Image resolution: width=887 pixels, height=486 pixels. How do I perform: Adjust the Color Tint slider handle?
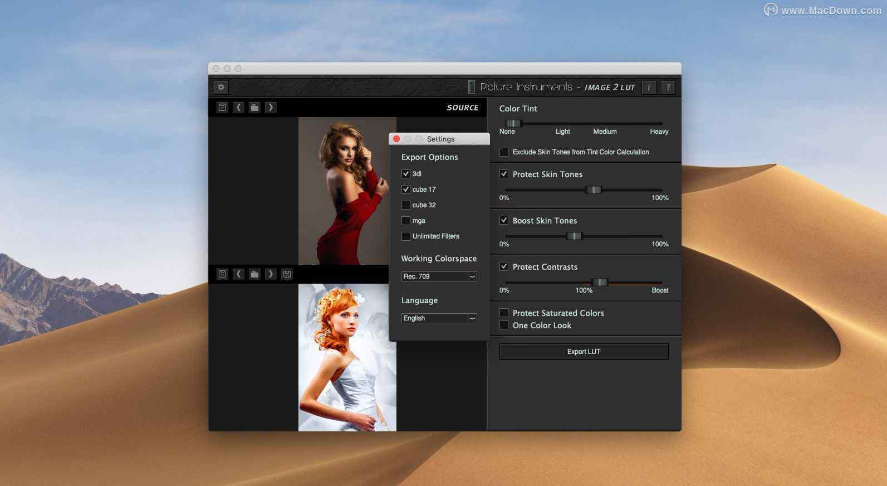click(x=513, y=123)
